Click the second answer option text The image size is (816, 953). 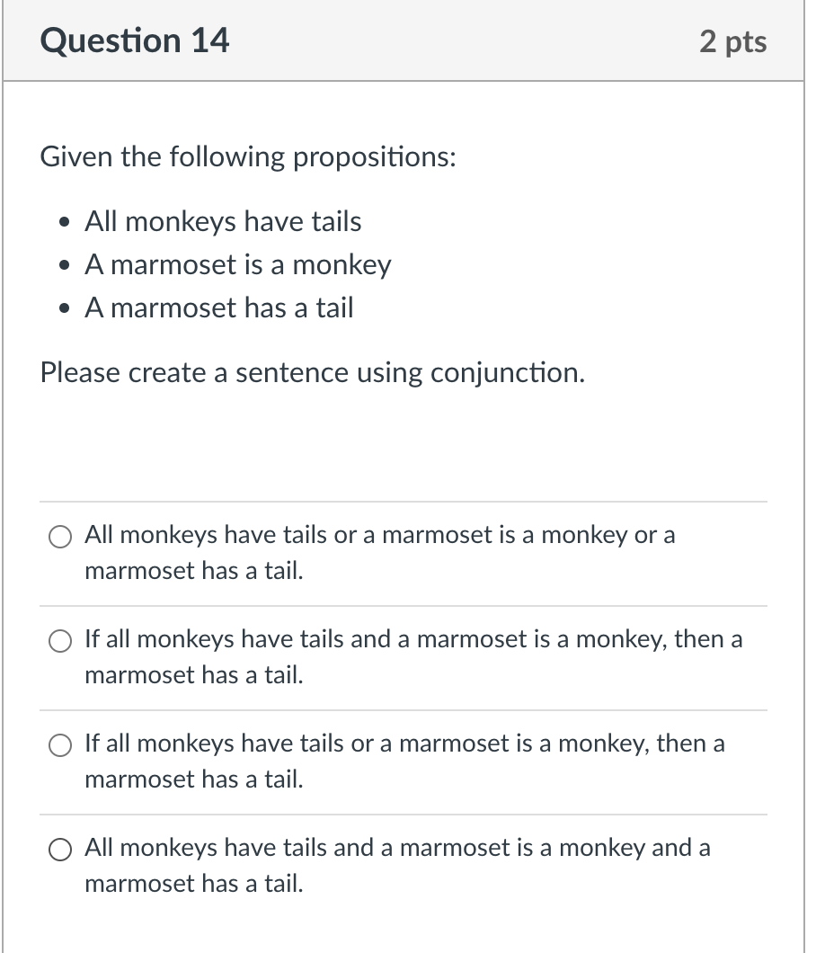pos(412,640)
